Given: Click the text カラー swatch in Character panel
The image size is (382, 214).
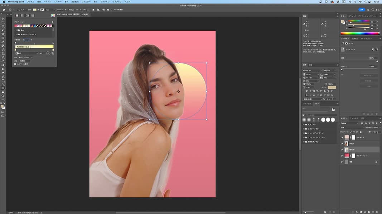Looking at the screenshot, I should pyautogui.click(x=332, y=87).
